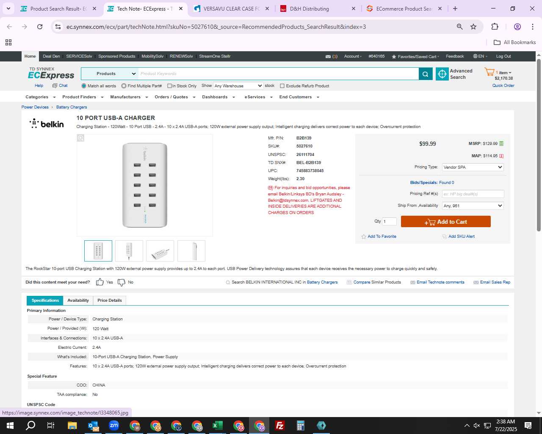Open the Battery Chargers breadcrumb link
The width and height of the screenshot is (542, 434).
[x=72, y=107]
